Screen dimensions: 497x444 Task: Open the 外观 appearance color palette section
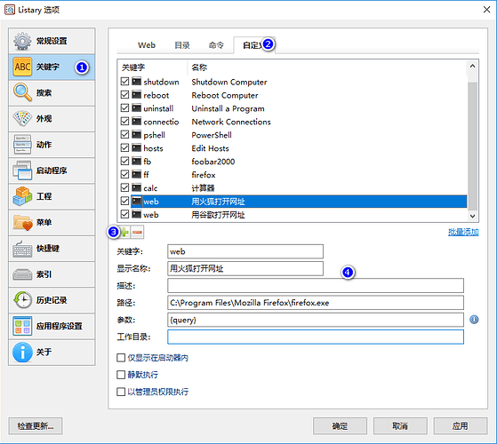pos(52,119)
